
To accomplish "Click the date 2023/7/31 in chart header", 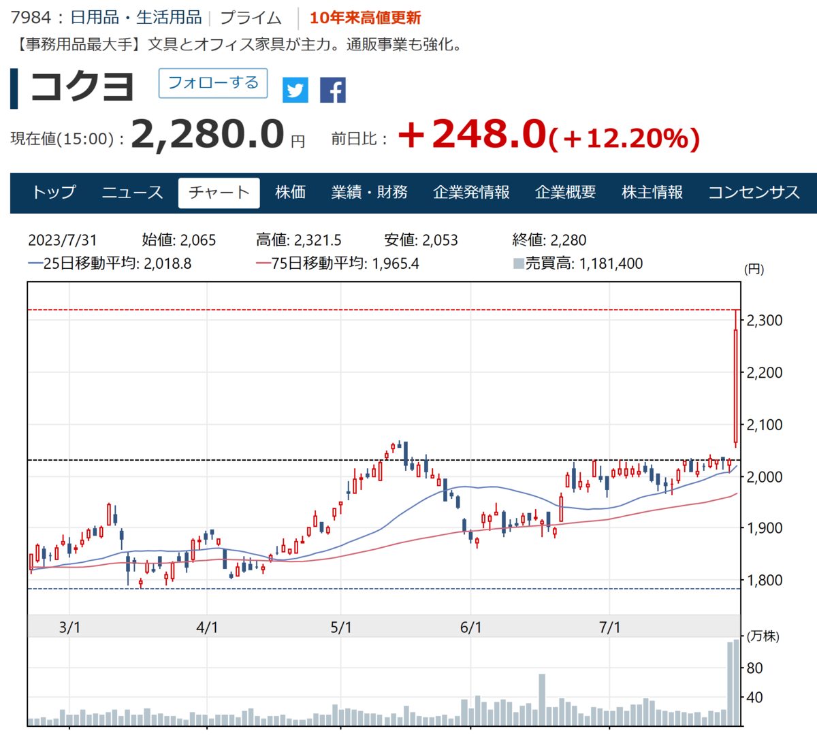I will pos(63,240).
